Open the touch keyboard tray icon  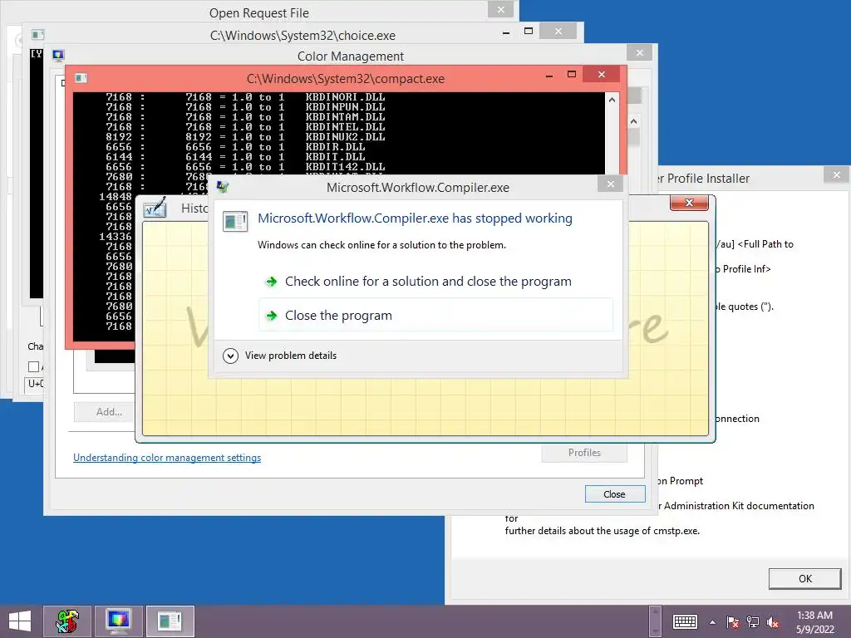pos(685,621)
